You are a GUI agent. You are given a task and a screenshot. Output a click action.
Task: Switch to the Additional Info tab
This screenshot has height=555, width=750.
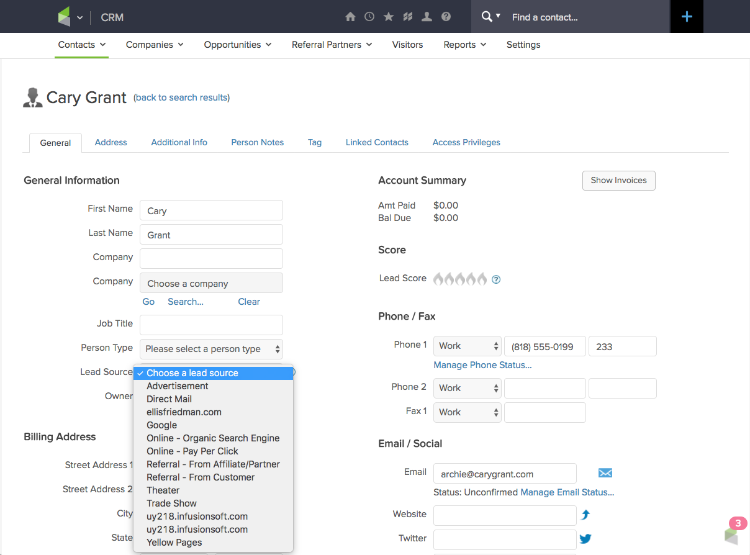click(179, 142)
